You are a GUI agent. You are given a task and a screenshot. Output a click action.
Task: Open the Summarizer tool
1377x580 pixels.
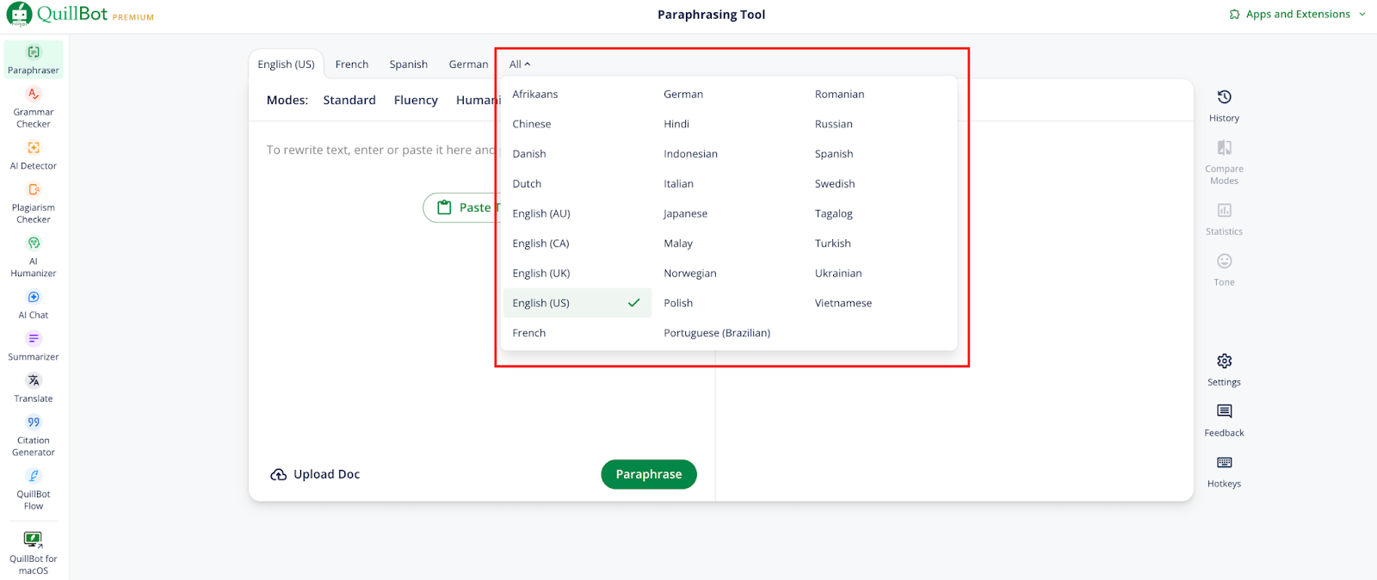coord(34,346)
